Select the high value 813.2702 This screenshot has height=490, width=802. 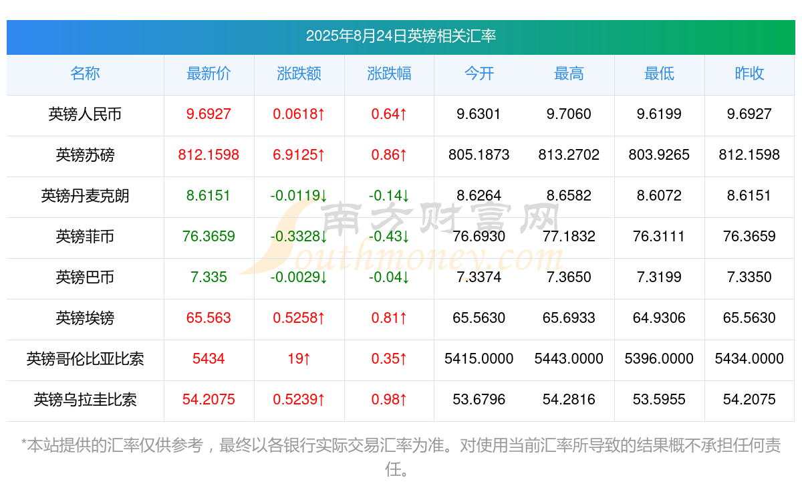point(569,155)
